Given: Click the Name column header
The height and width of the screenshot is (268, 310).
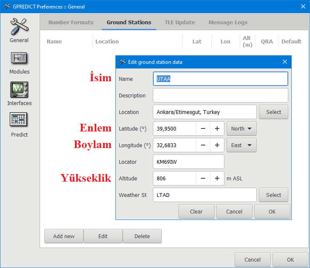Looking at the screenshot, I should (54, 41).
